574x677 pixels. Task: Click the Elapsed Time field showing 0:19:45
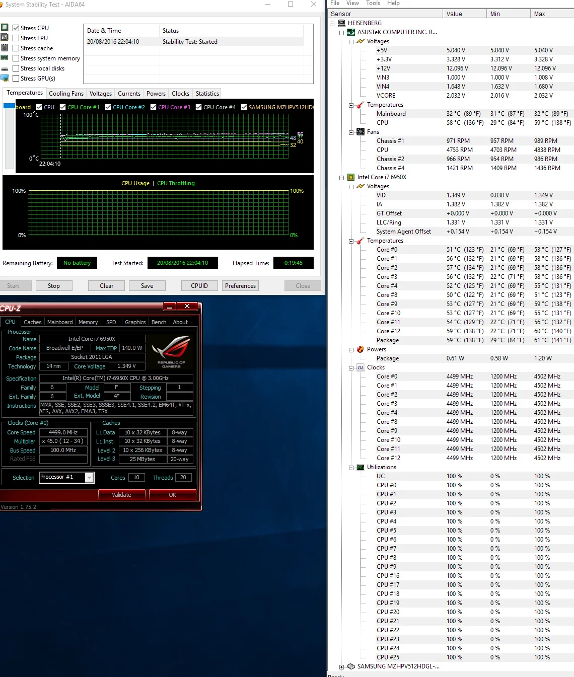294,263
